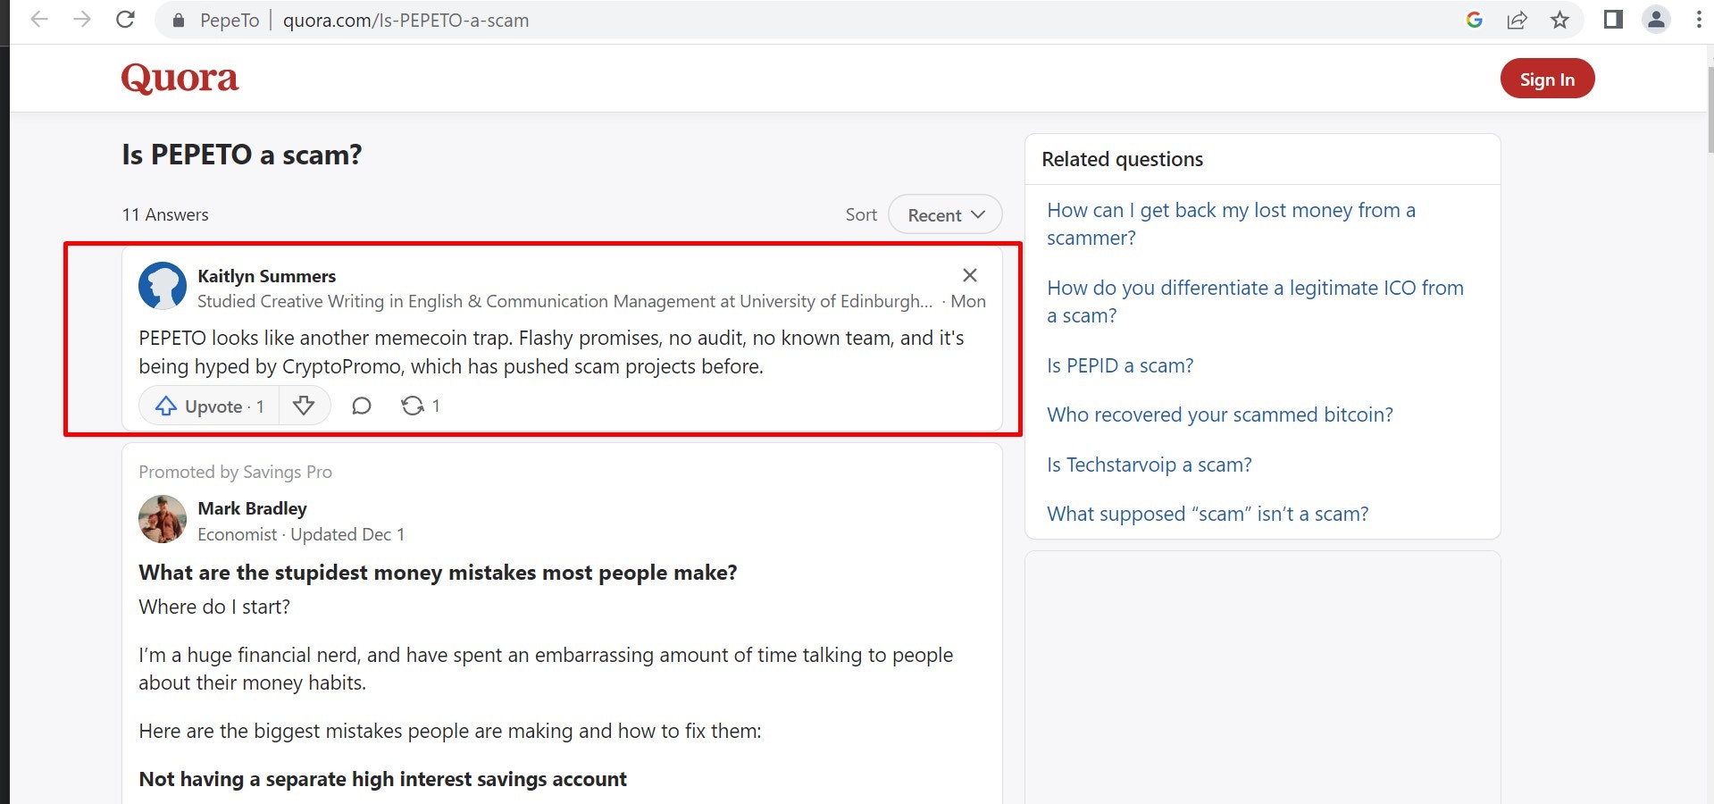Open the Kaitlyn Summers profile name link

pyautogui.click(x=266, y=276)
